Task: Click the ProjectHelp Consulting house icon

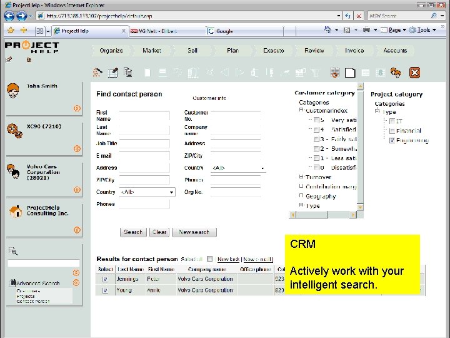Action: 16,212
